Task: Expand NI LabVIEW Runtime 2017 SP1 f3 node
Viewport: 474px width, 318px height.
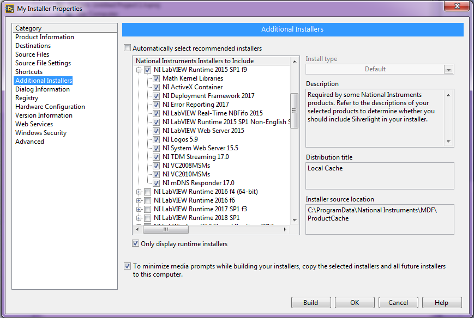Action: [139, 210]
